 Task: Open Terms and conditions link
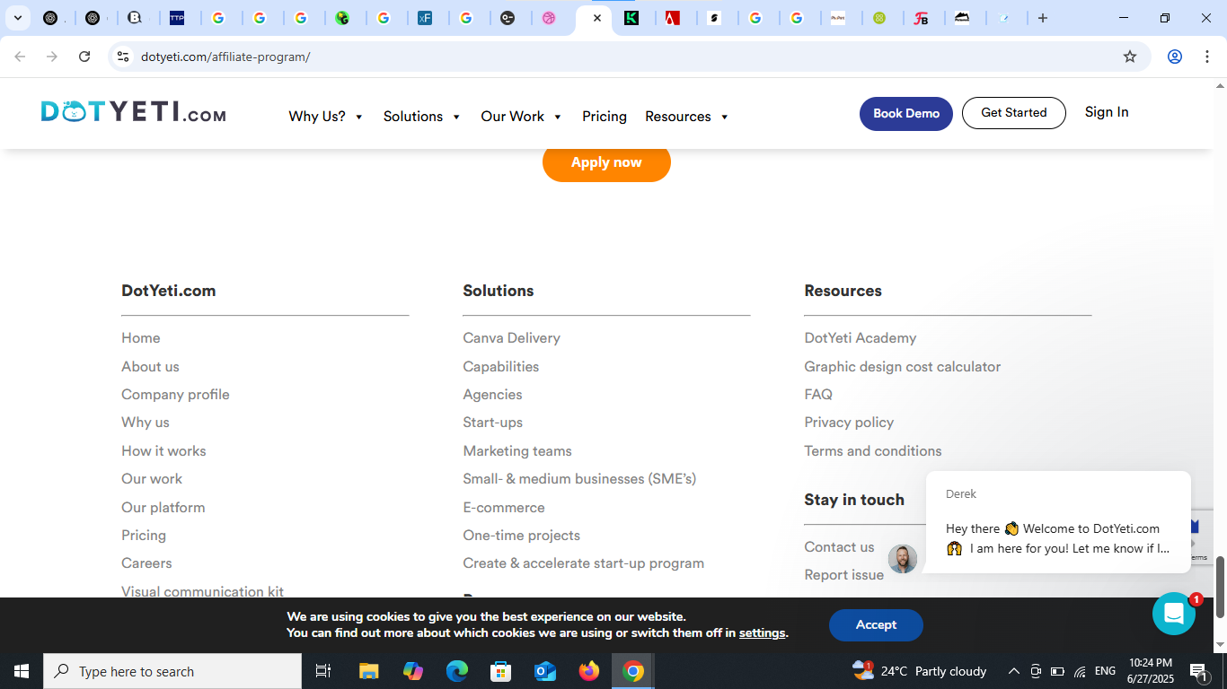pos(873,451)
